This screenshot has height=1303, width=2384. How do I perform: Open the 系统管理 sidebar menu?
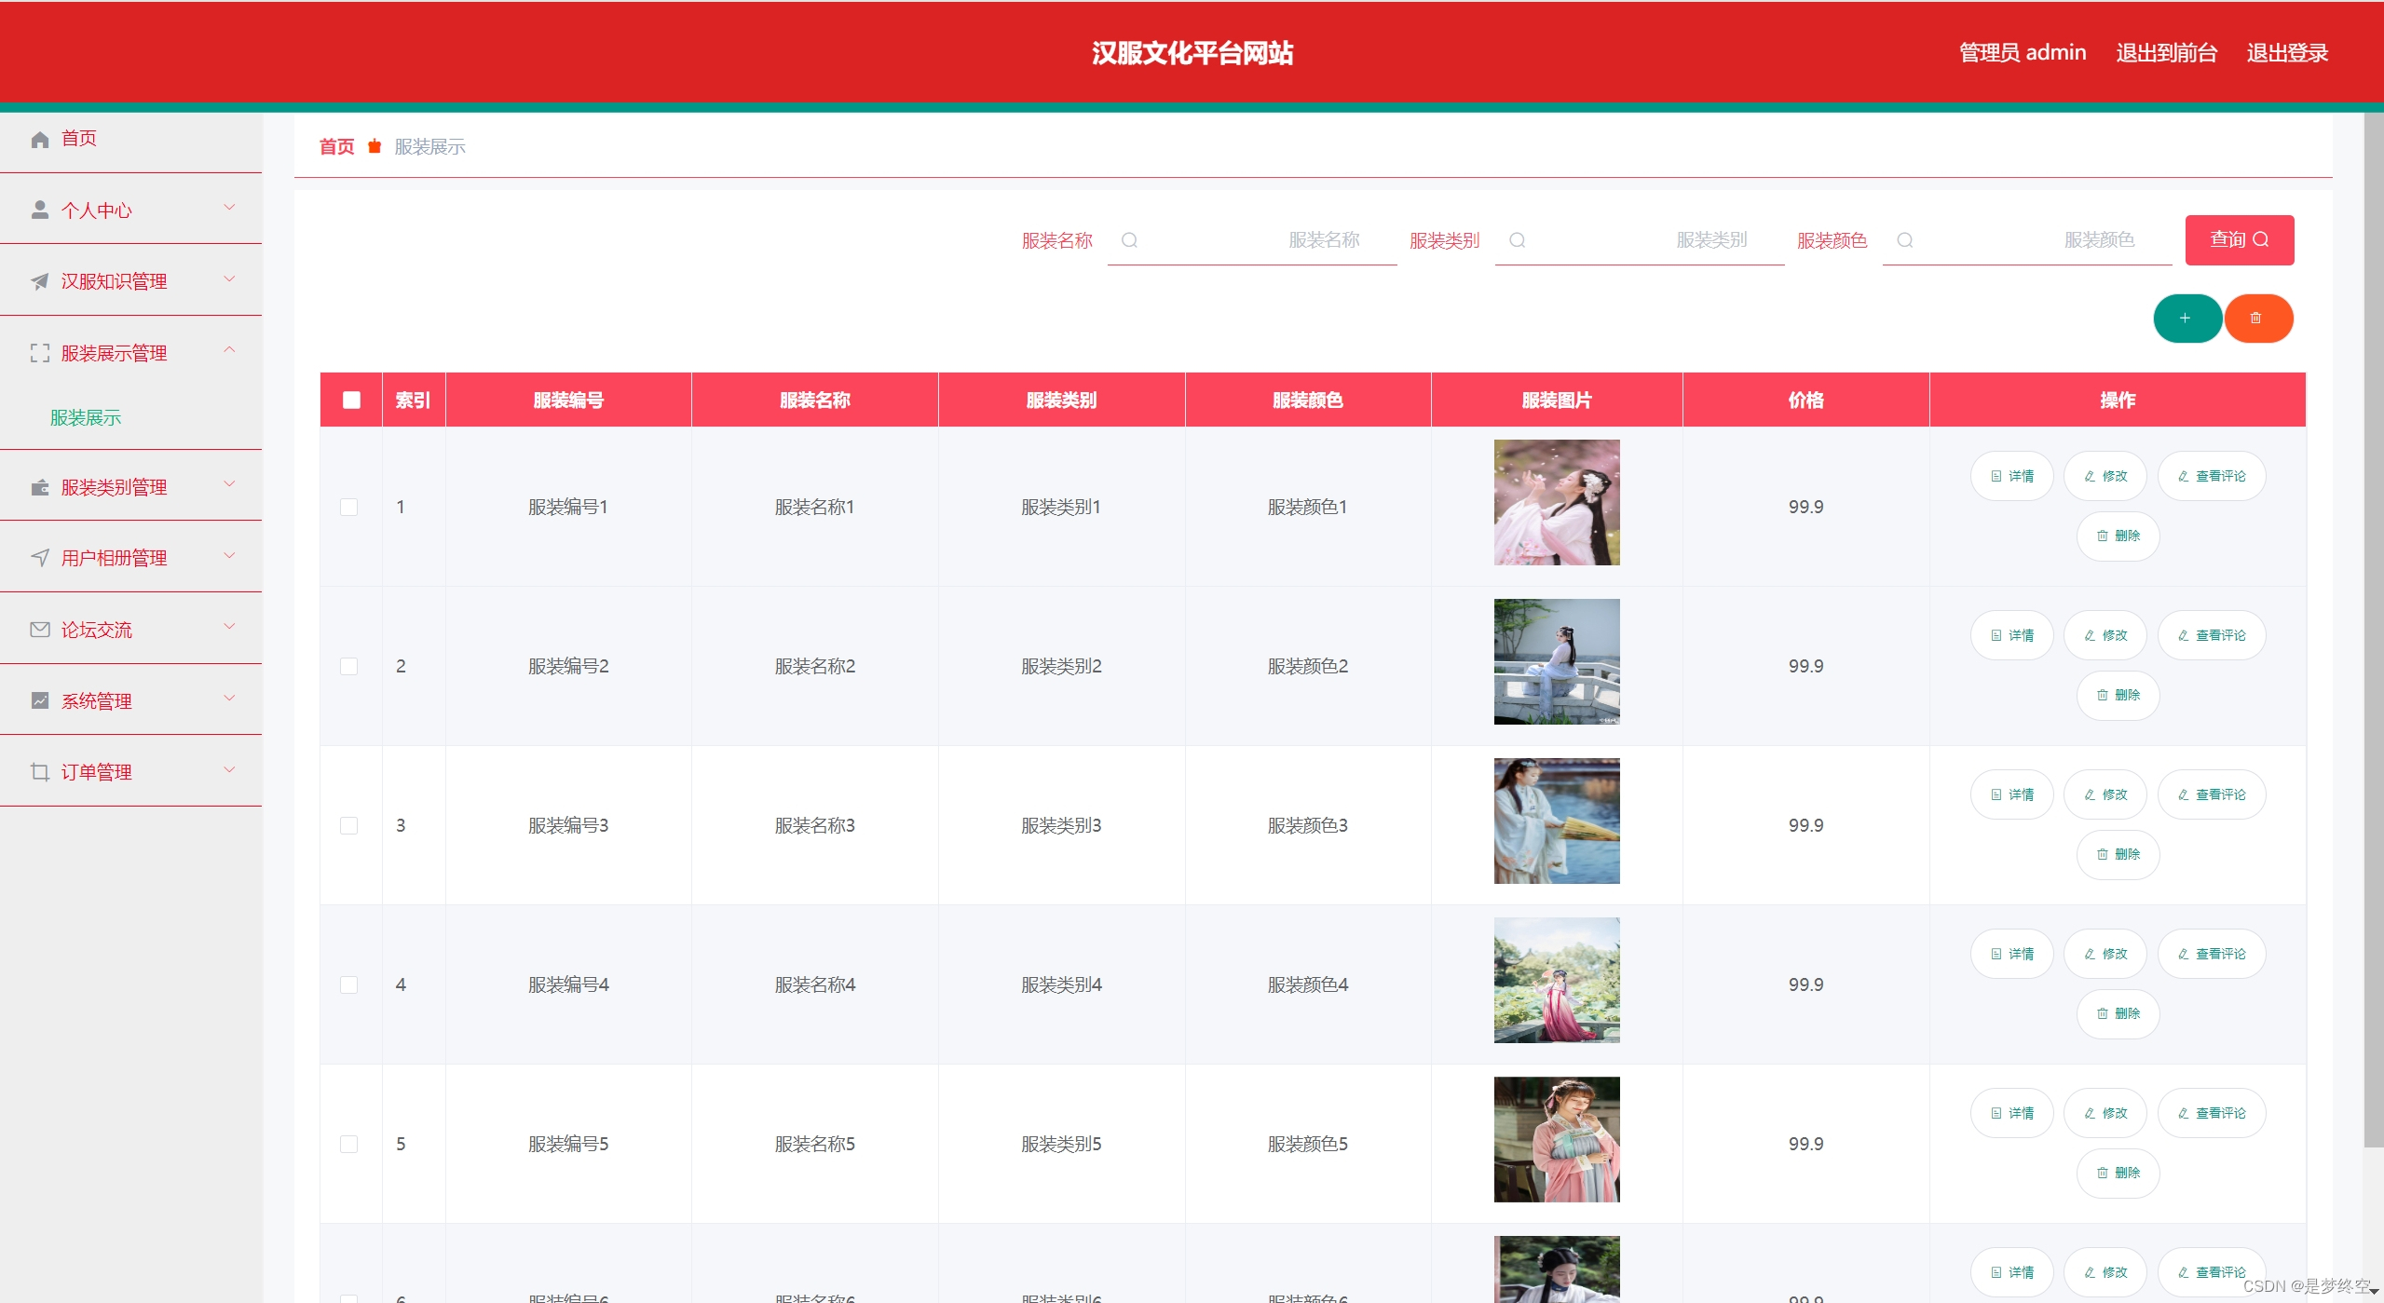130,700
